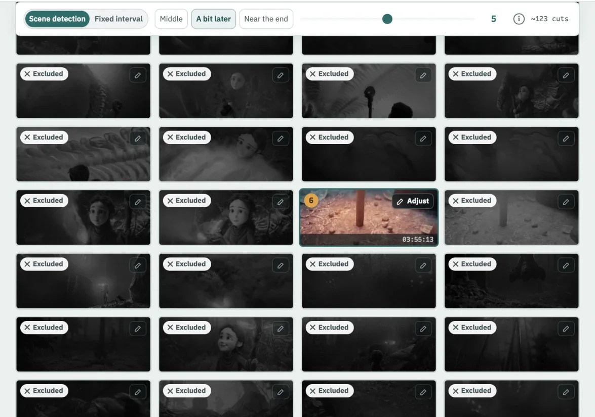Edit the frame directly above frame 6
The image size is (595, 417).
(423, 138)
